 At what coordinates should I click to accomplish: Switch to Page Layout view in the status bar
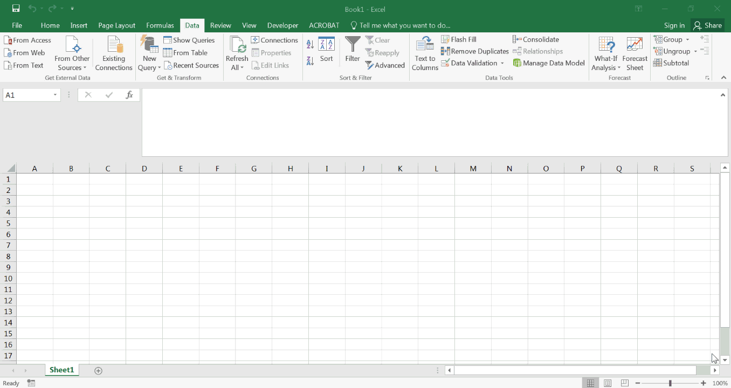click(608, 383)
